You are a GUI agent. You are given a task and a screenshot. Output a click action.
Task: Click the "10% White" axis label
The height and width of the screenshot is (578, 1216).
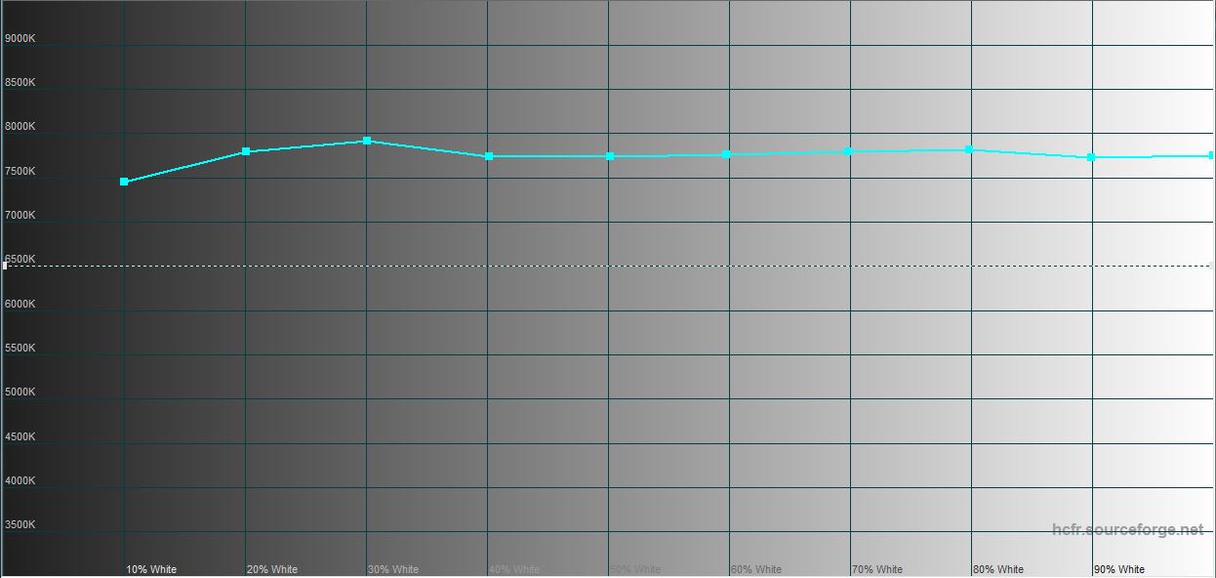[151, 569]
